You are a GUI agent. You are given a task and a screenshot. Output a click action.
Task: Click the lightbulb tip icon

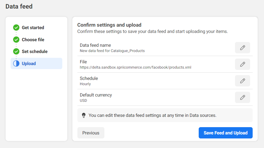pyautogui.click(x=84, y=115)
